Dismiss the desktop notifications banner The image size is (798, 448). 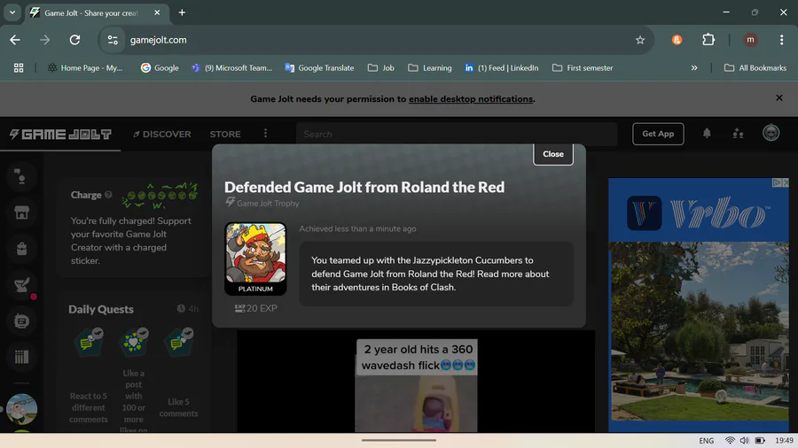tap(778, 97)
